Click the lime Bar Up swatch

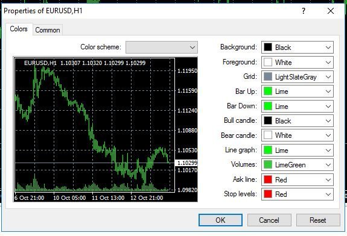pos(268,91)
